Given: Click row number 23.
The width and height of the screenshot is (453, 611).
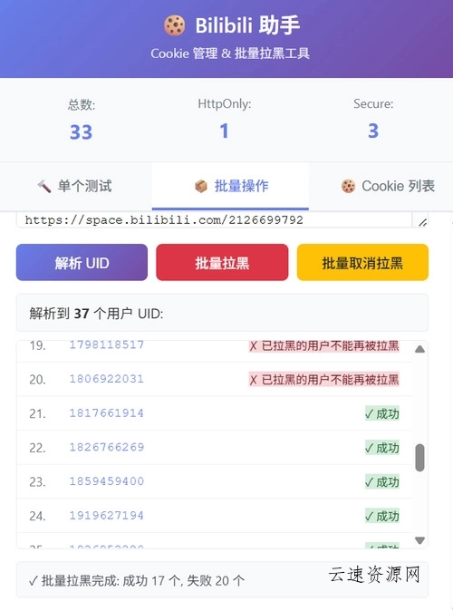Looking at the screenshot, I should point(37,482).
